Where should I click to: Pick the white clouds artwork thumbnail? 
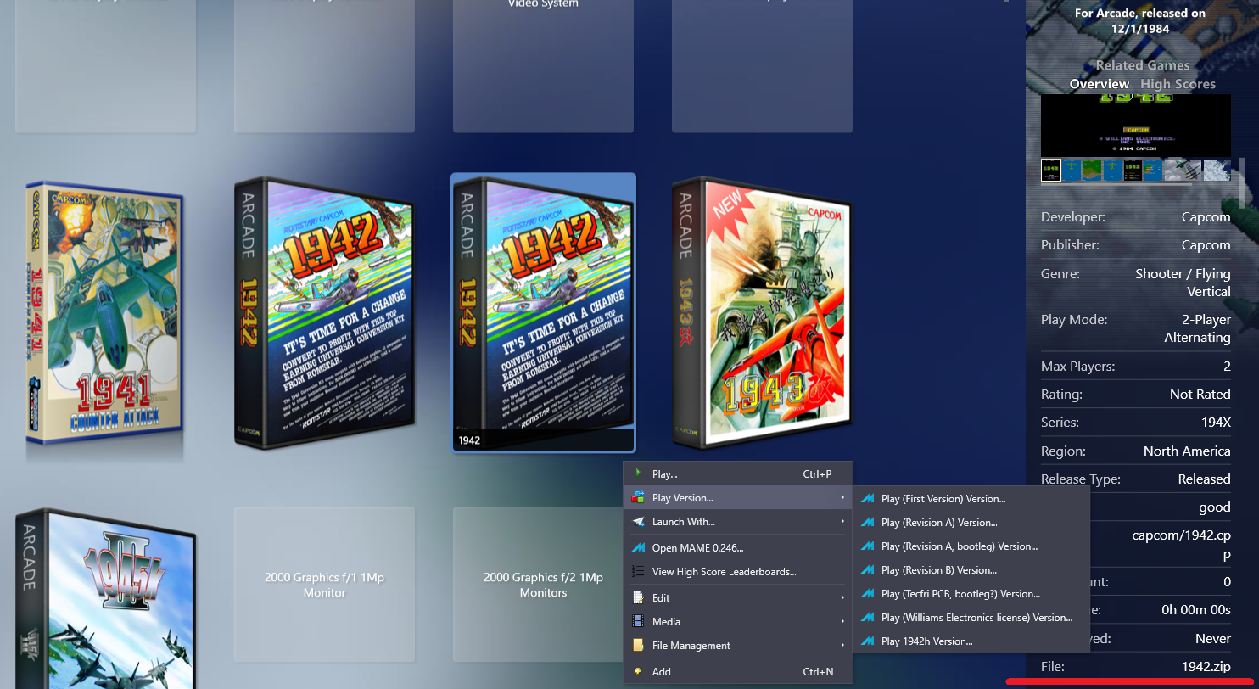click(1217, 170)
